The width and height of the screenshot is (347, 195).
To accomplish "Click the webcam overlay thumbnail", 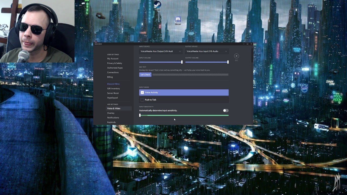I will (x=37, y=31).
